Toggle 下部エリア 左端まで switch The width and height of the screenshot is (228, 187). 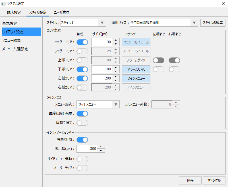click(x=158, y=70)
